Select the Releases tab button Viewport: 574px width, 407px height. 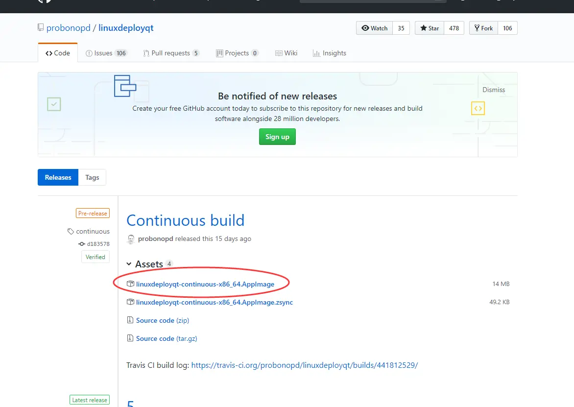point(58,177)
